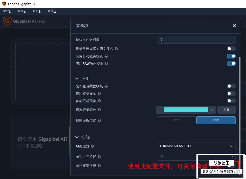Click the 试一下教程吧 tutorial text
This screenshot has width=246, height=179.
click(30, 146)
